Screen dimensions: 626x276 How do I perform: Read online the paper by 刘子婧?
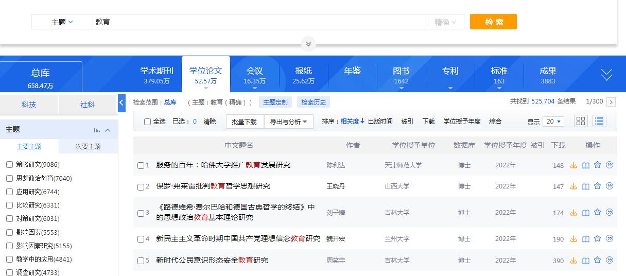pyautogui.click(x=585, y=213)
